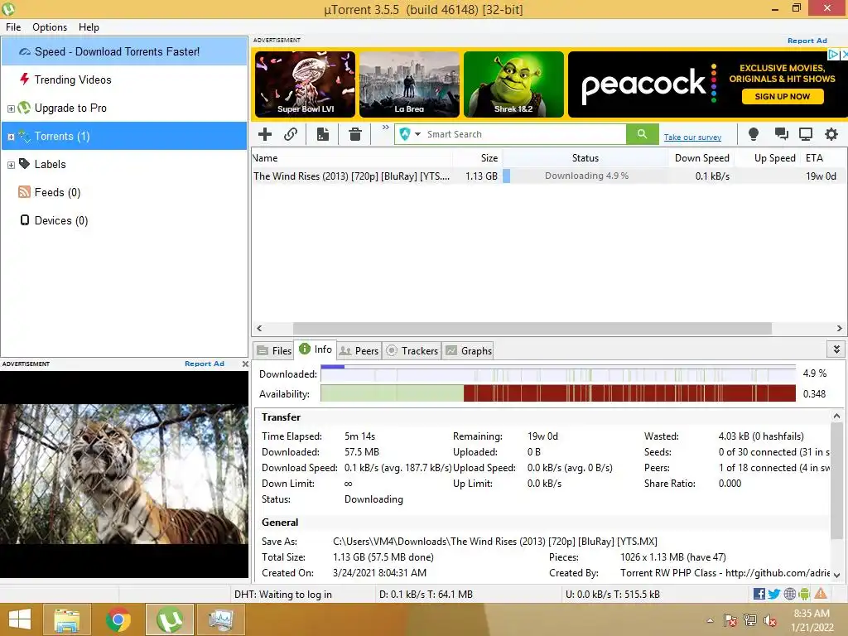Screen dimensions: 848x636
Task: Click the Shrek 1&2 ad thumbnail
Action: point(513,84)
